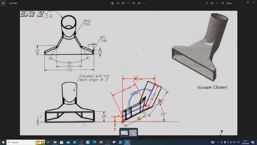Open the Mail app from the taskbar
The image size is (257, 145).
tap(68, 142)
